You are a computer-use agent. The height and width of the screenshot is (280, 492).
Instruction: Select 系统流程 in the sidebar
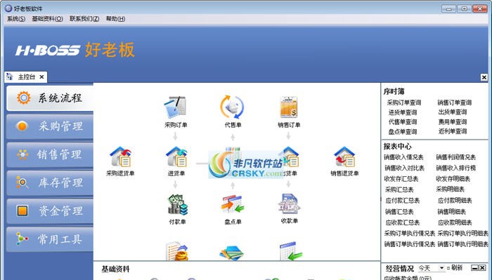50,98
